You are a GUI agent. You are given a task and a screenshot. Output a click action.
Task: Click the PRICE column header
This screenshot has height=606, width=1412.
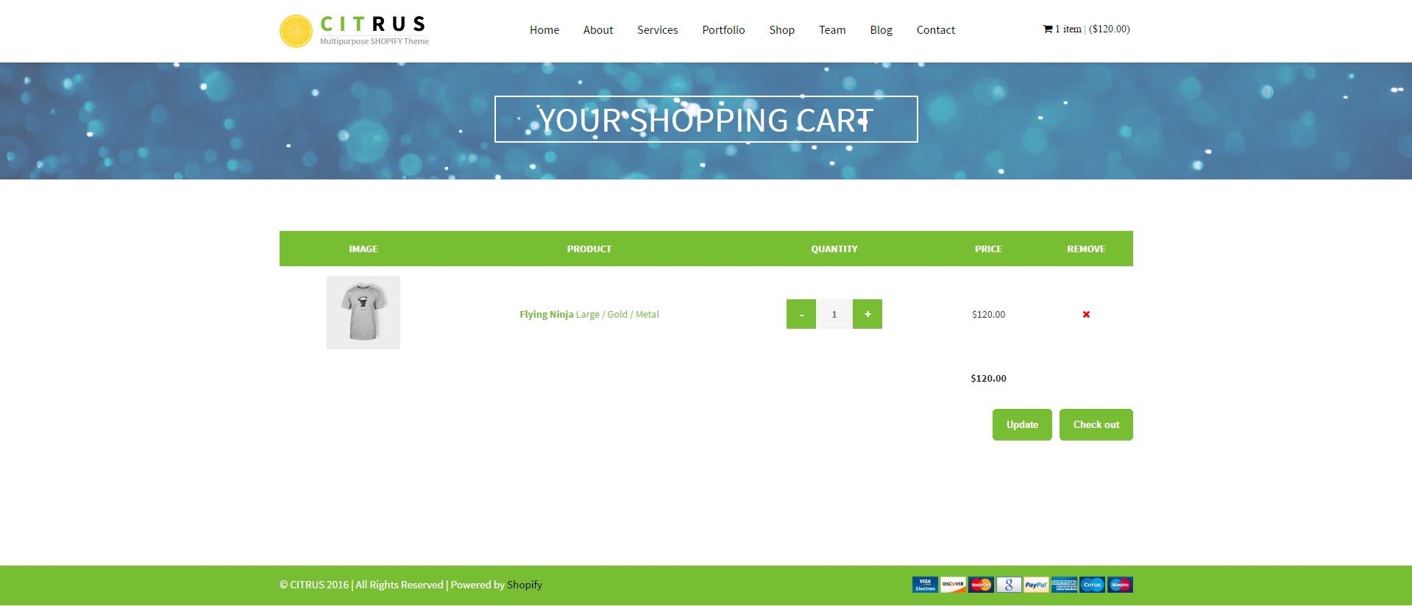(x=988, y=249)
